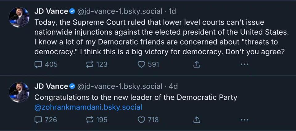Click the 1d timestamp on the first post
296x131 pixels.
[172, 12]
